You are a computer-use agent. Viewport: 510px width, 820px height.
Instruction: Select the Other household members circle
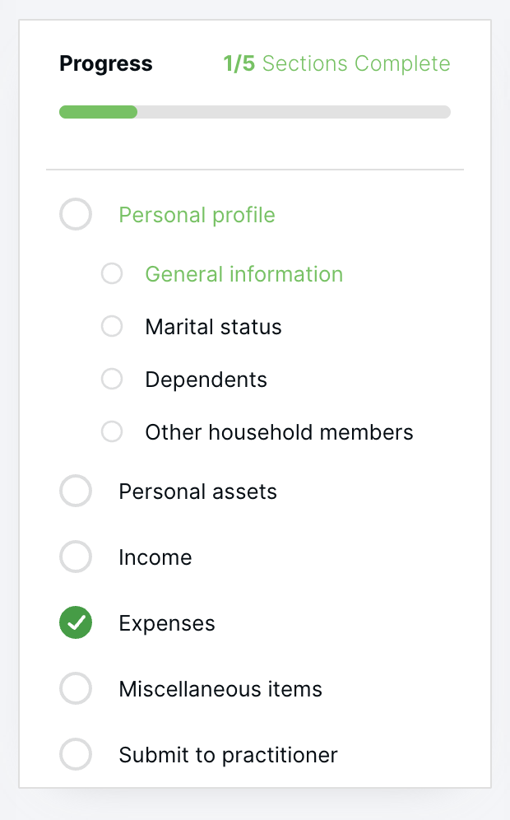pyautogui.click(x=112, y=432)
